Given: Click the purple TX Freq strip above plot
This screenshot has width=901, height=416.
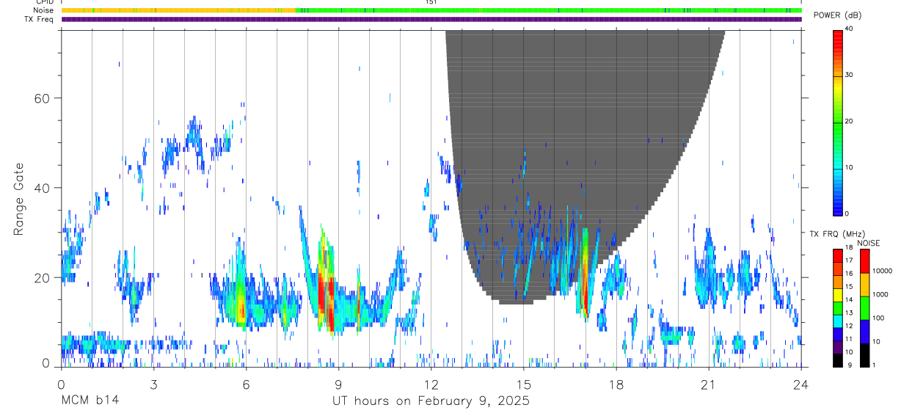Looking at the screenshot, I should pos(431,19).
